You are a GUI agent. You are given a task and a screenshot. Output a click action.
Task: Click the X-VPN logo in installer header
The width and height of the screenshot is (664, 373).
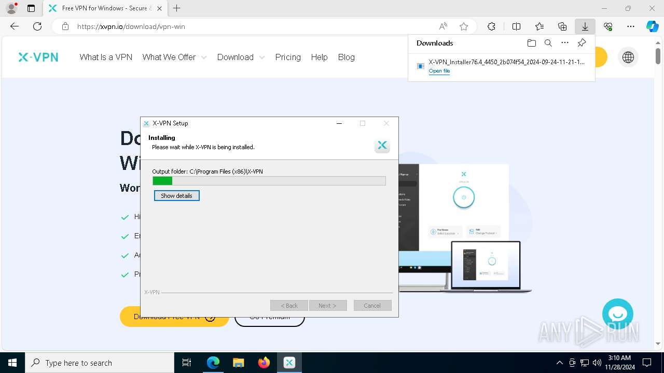[382, 146]
